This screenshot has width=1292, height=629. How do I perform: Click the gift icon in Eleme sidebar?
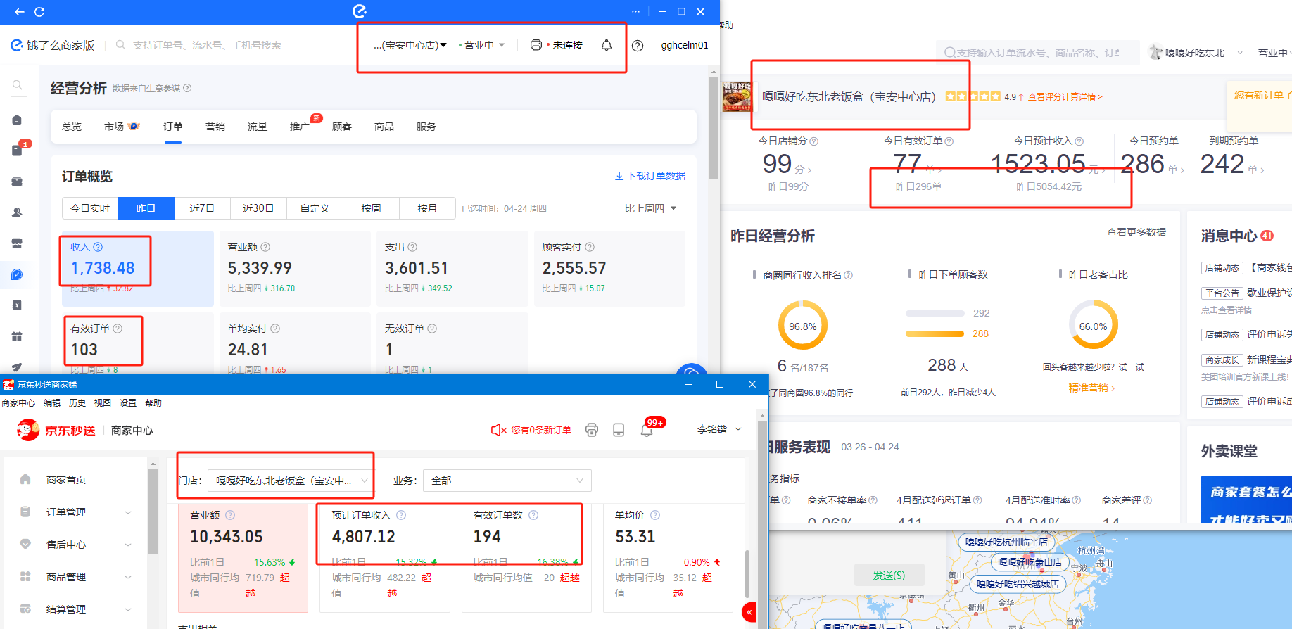click(17, 336)
